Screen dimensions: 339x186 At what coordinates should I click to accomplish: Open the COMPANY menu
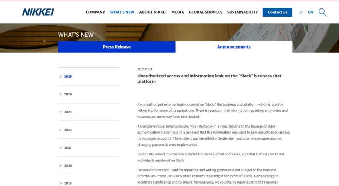tap(95, 12)
